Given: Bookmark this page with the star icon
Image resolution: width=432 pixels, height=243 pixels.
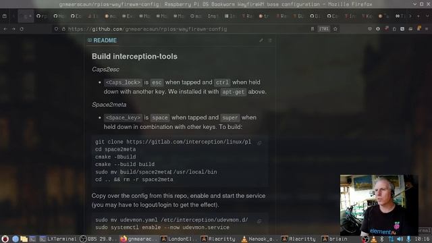Looking at the screenshot, I should [x=335, y=29].
